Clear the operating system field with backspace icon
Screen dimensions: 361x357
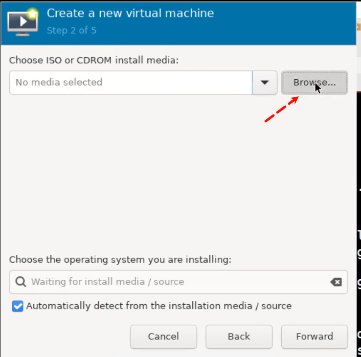point(336,282)
